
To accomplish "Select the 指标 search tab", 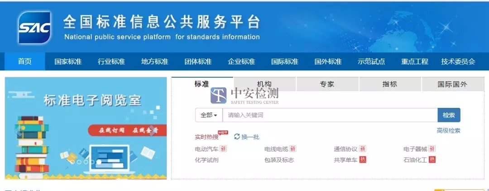I will point(389,84).
